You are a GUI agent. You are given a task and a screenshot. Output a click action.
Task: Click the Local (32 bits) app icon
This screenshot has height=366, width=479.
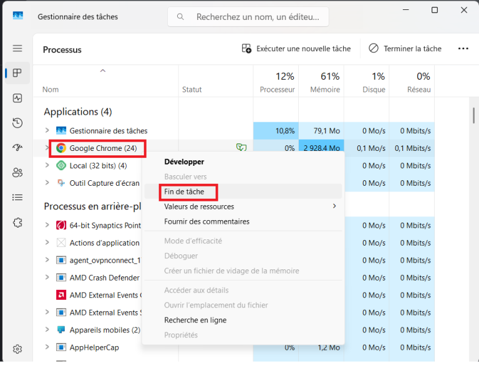pos(61,166)
